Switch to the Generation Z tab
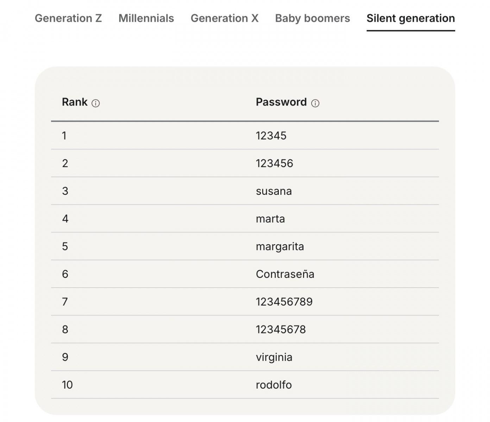The height and width of the screenshot is (422, 490). [68, 18]
